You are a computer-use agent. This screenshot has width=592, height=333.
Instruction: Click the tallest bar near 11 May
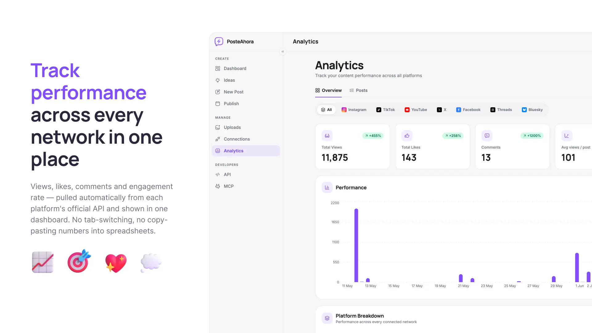(356, 245)
